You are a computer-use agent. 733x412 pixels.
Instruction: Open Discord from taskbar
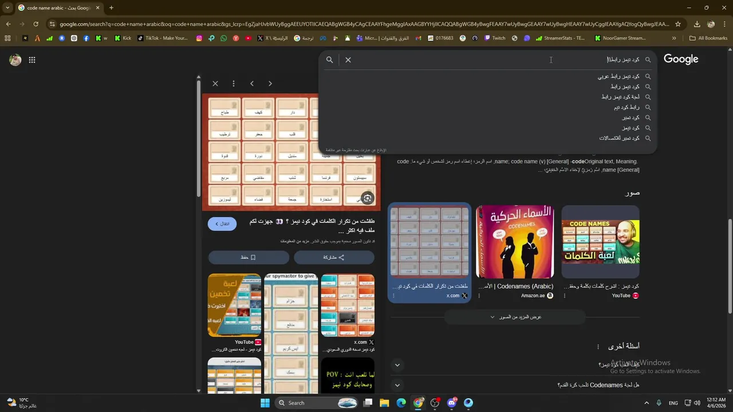click(x=452, y=403)
